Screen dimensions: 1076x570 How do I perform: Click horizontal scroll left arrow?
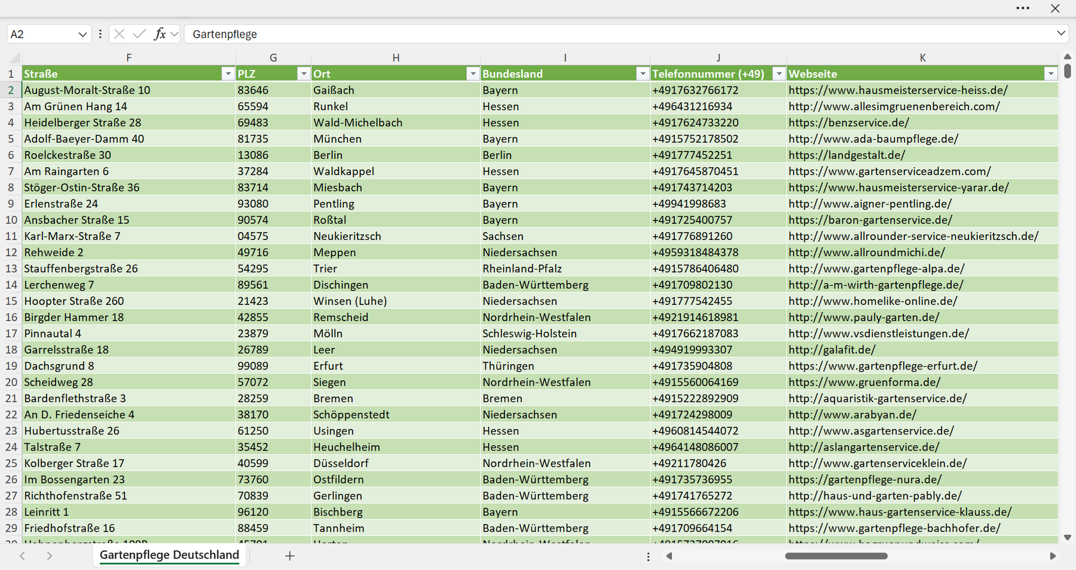click(669, 556)
